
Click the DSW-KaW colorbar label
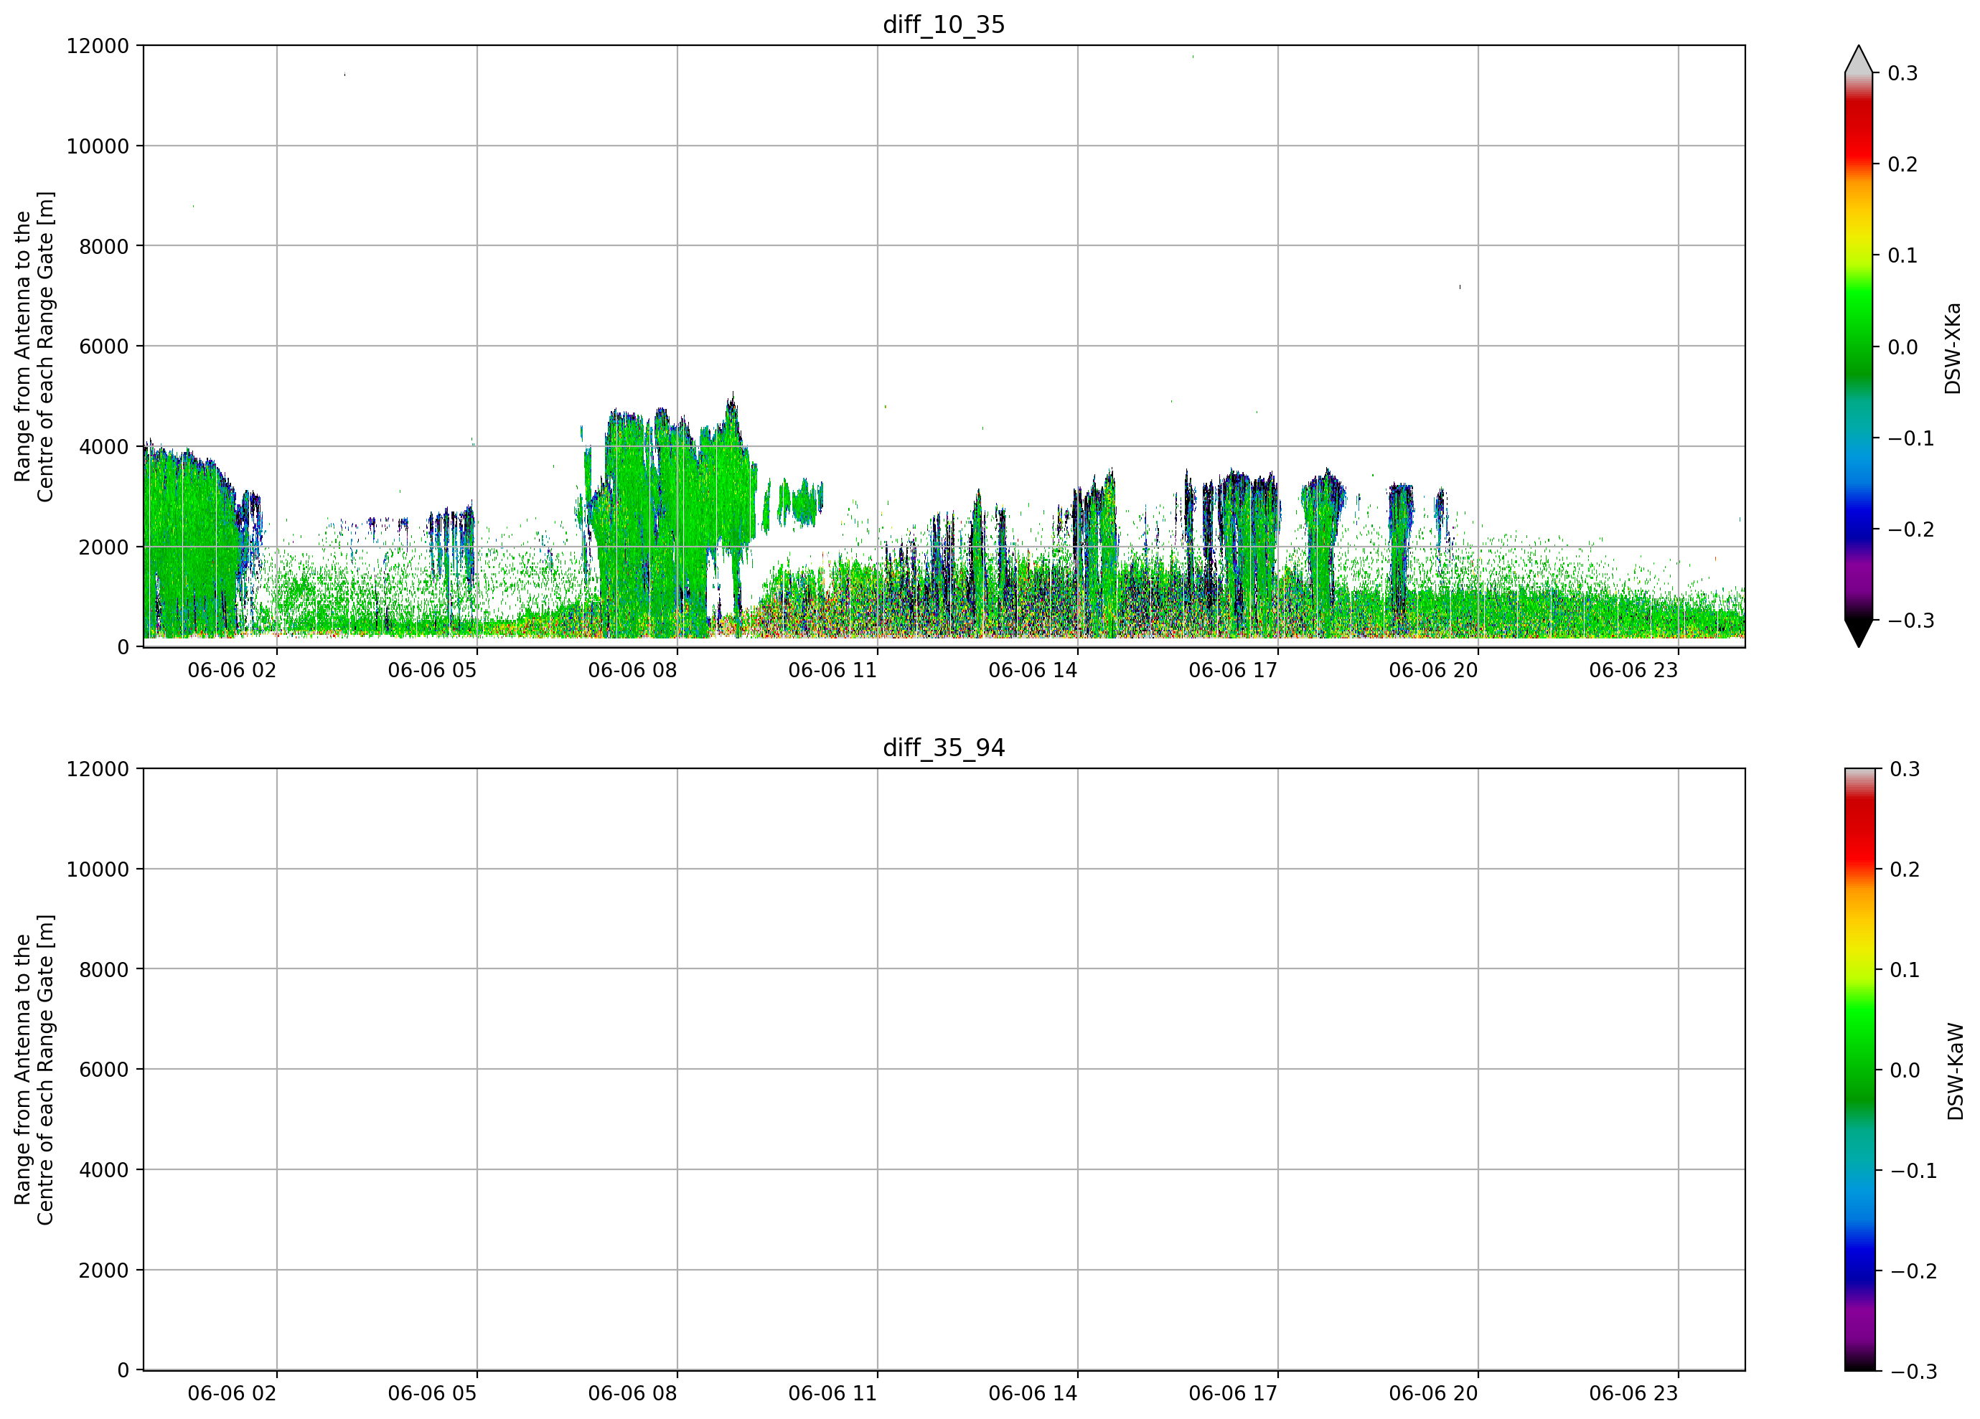point(1955,1072)
